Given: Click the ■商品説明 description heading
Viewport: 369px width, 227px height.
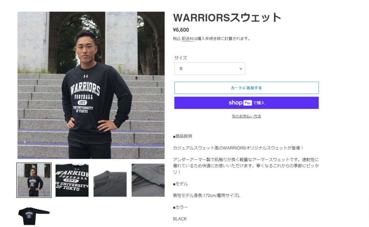Looking at the screenshot, I should pyautogui.click(x=183, y=136).
